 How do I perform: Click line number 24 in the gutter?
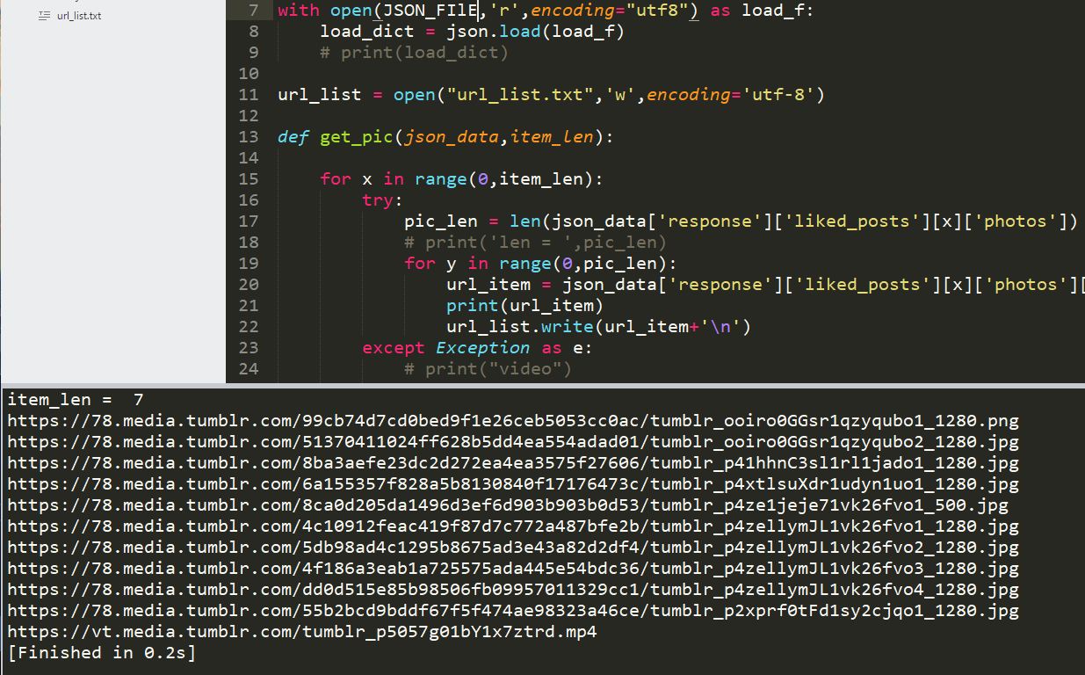pos(248,369)
